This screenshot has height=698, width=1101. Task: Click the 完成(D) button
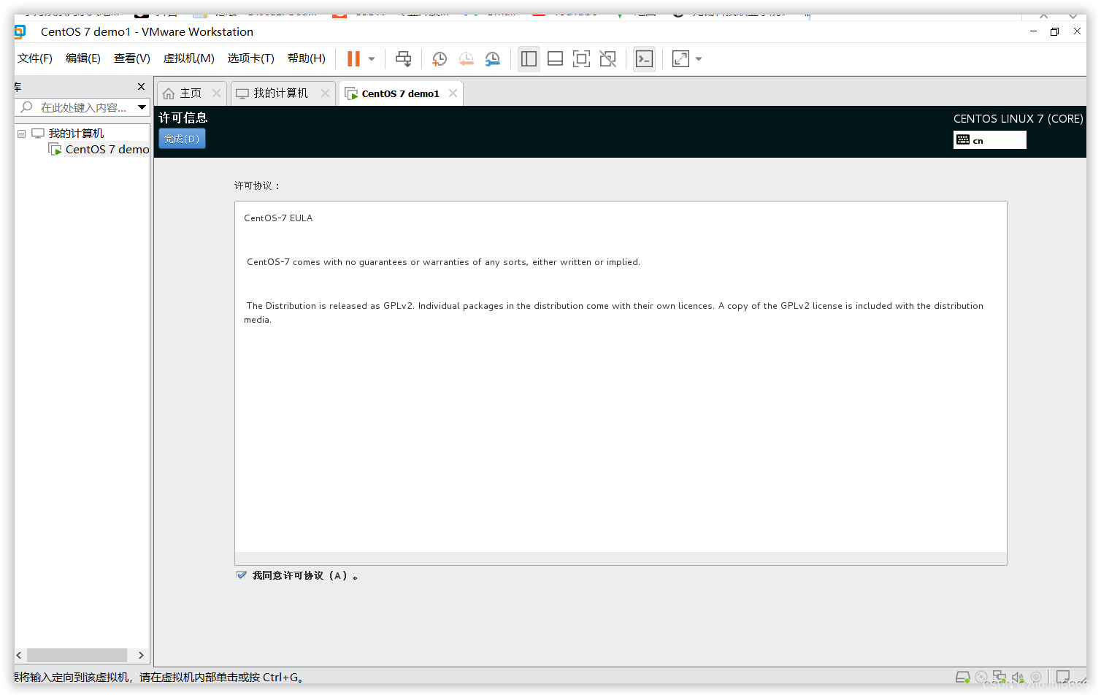click(x=182, y=139)
